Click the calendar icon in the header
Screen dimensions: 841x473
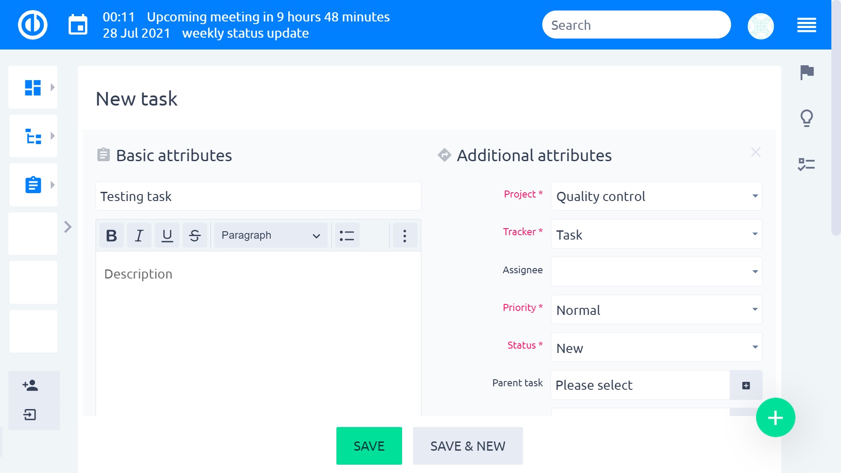tap(78, 25)
